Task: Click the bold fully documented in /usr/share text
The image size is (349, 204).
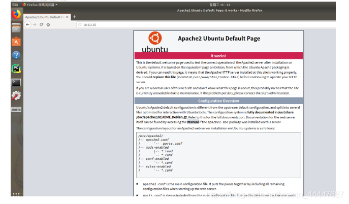Action: 270,112
